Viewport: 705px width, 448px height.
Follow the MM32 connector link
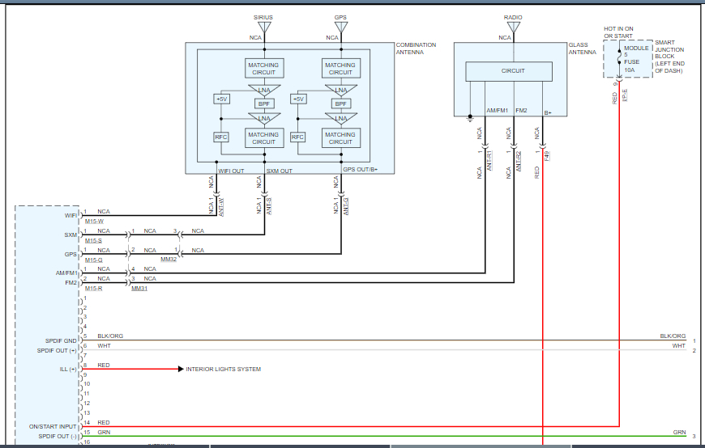point(169,260)
